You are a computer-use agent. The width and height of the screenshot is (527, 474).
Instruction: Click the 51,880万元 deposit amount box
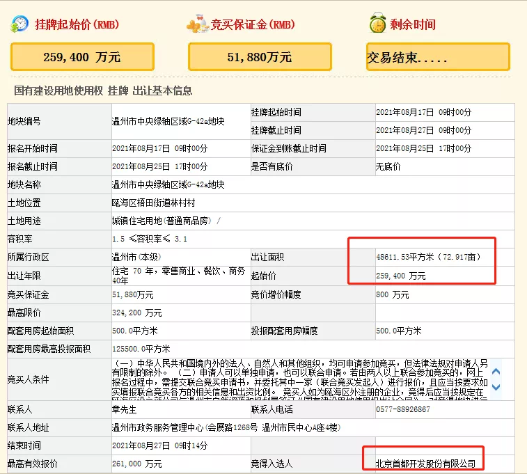click(x=260, y=57)
